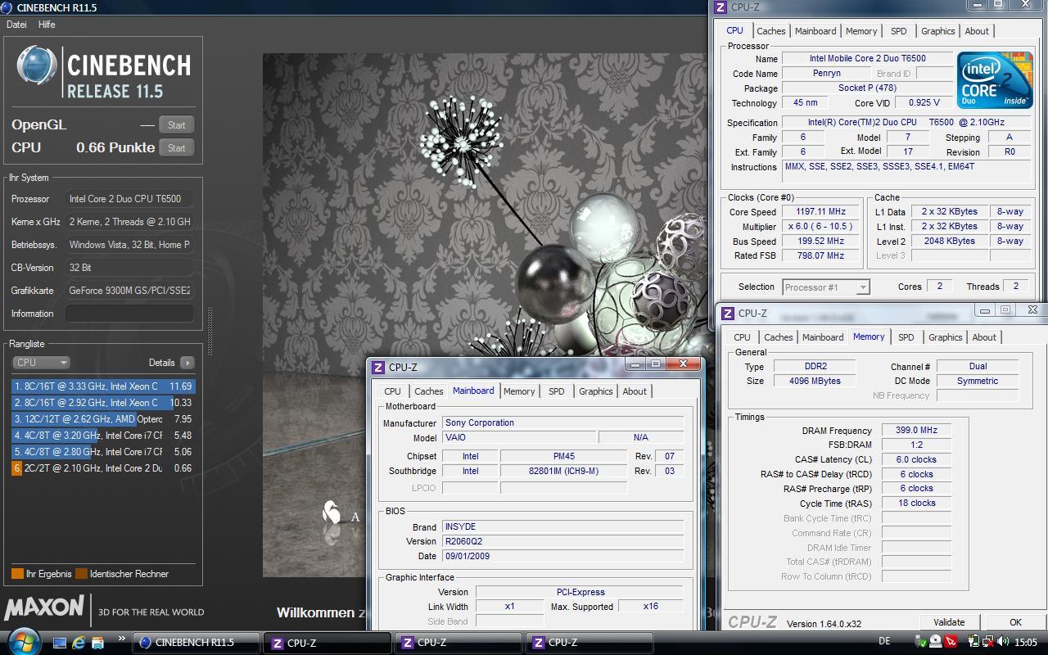Click the manufacturer value Sony Corporation
Viewport: 1048px width, 655px height.
pyautogui.click(x=562, y=423)
